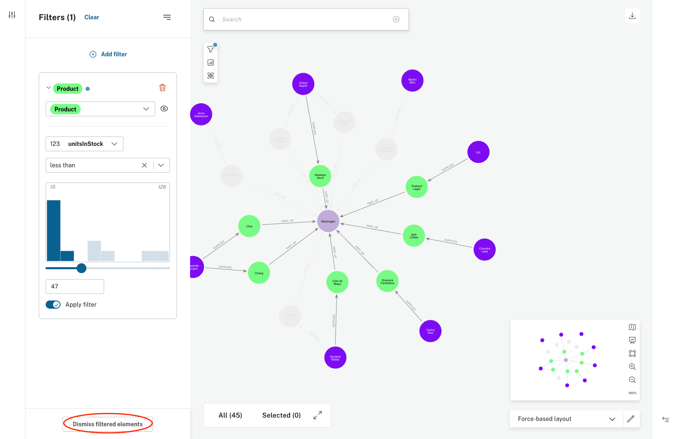Edit layout settings with the pencil icon
676x439 pixels.
pyautogui.click(x=631, y=419)
